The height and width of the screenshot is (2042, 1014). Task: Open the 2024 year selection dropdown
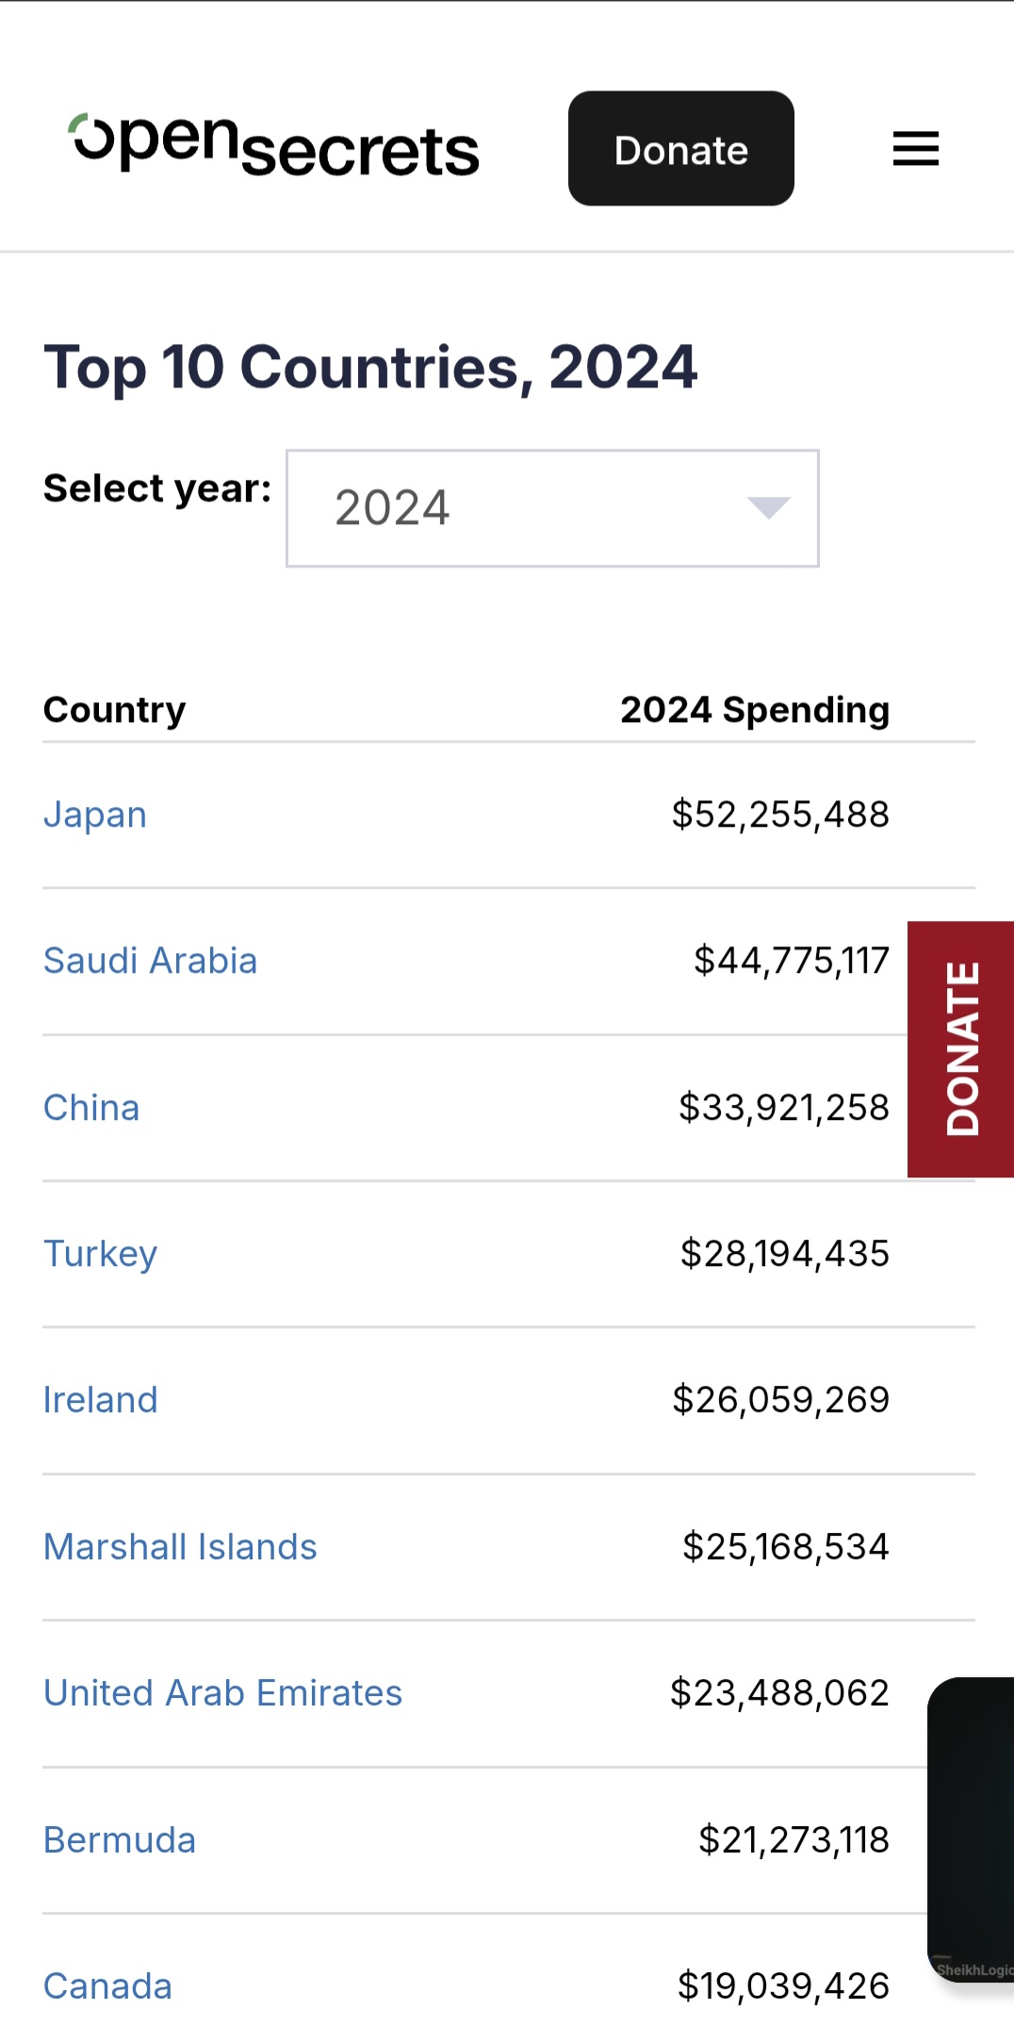[x=552, y=508]
